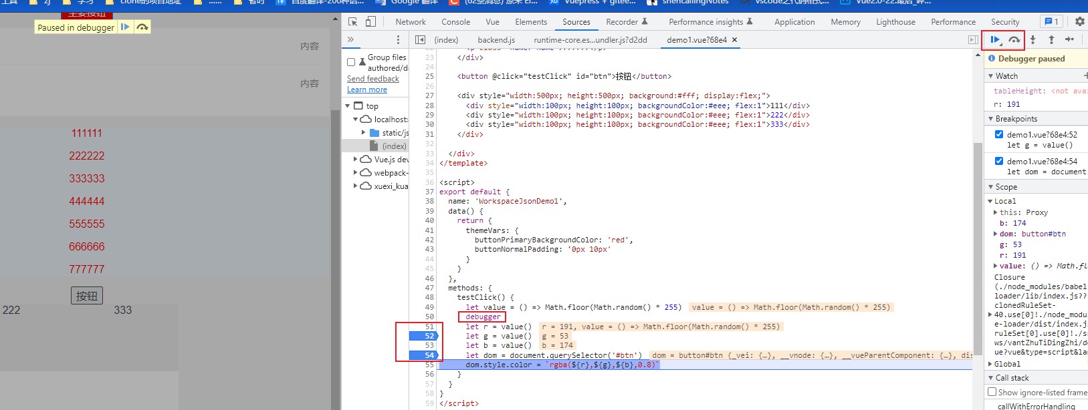Screen dimensions: 1088x410
Task: Resume script execution in debugger toolbar
Action: point(995,40)
